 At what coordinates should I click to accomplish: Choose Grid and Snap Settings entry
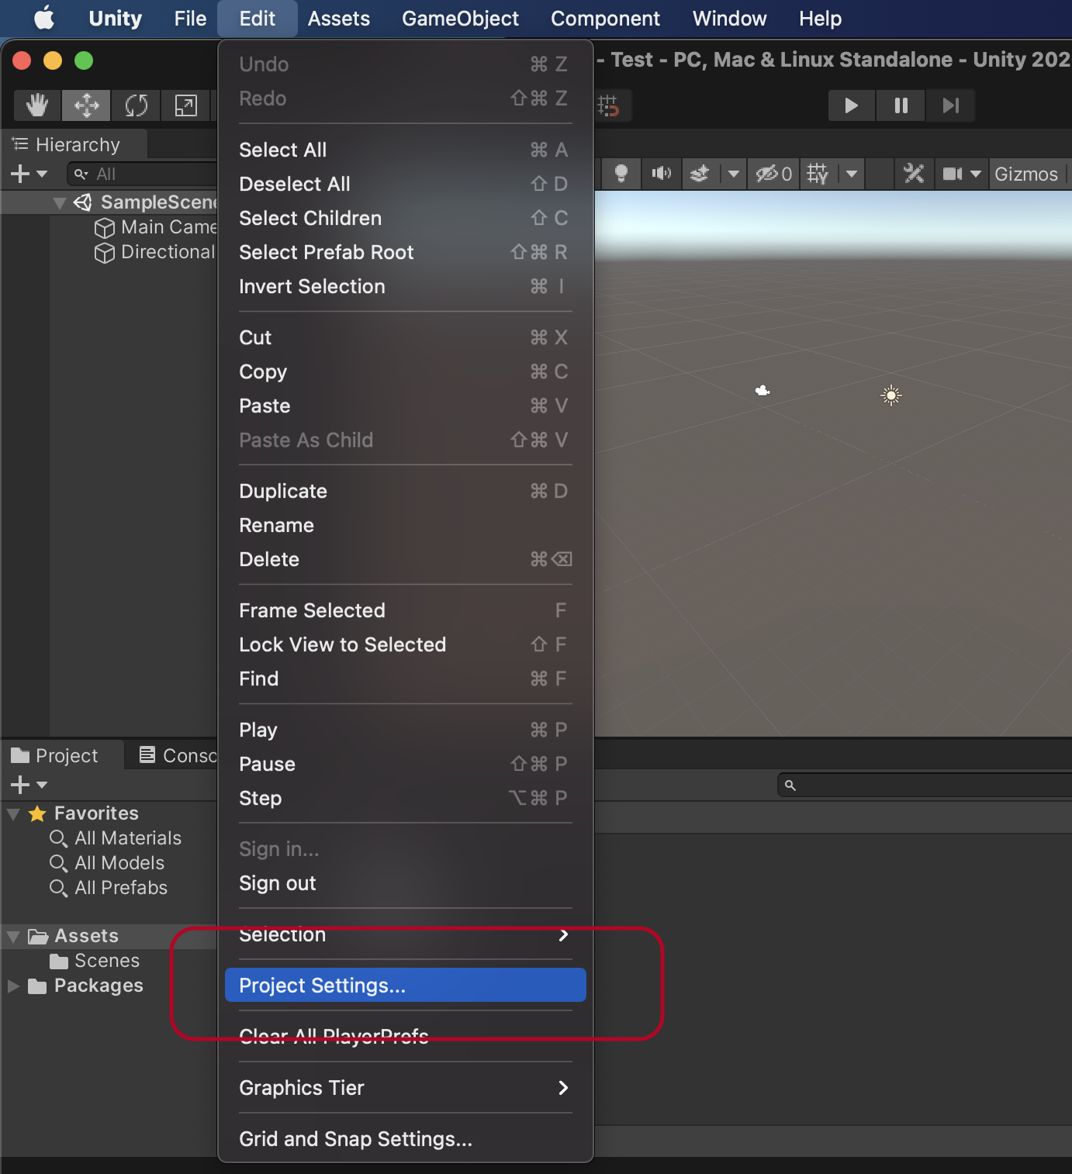tap(405, 1139)
